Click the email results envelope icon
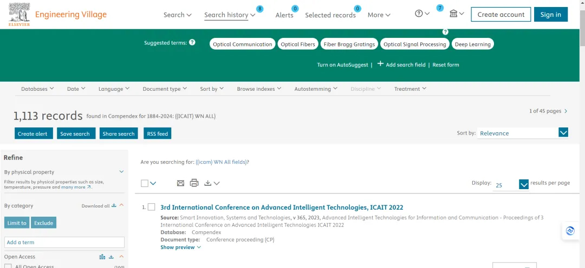The image size is (585, 268). (x=180, y=183)
